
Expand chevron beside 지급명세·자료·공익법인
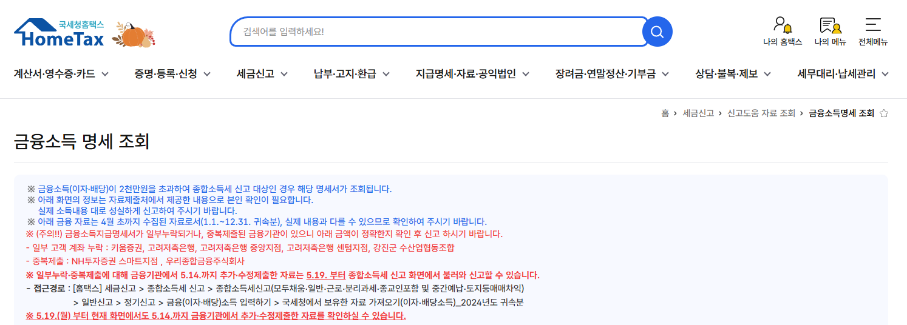[526, 75]
